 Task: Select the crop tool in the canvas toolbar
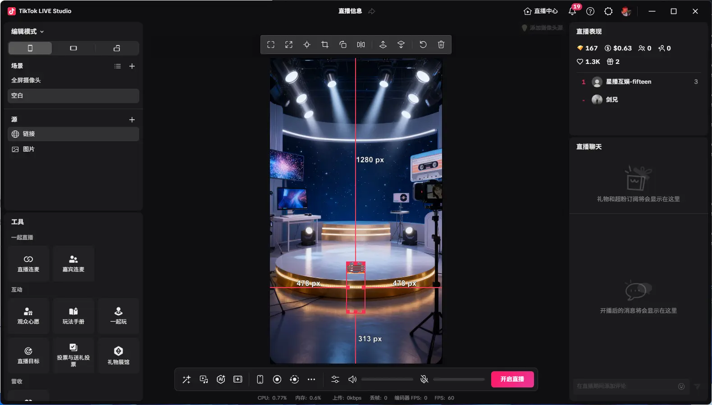pos(325,45)
